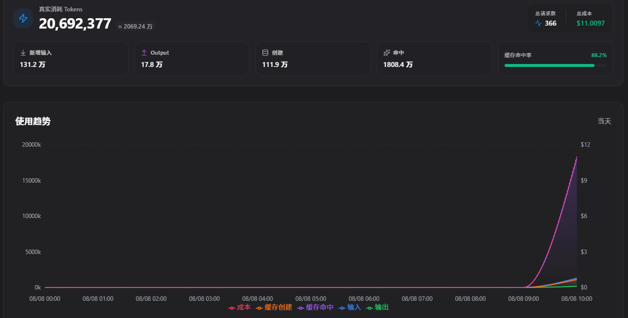Image resolution: width=628 pixels, height=318 pixels.
Task: Click the 08/08 07:00 x-axis label
Action: point(417,299)
